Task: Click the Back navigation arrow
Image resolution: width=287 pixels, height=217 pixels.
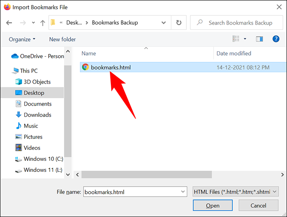Action: coord(9,23)
